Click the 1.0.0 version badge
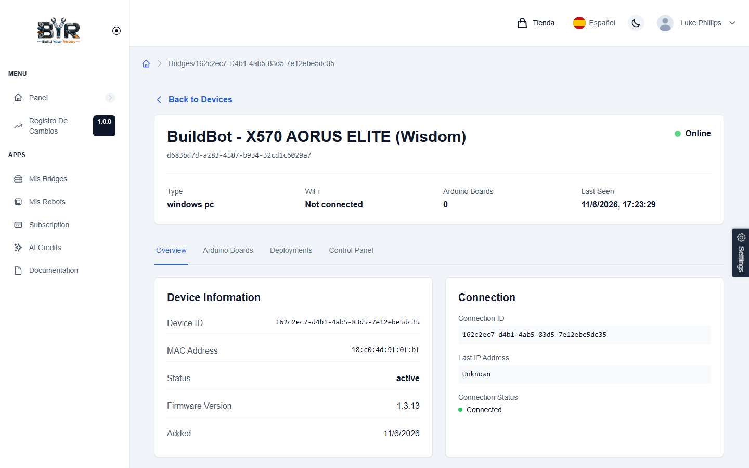Image resolution: width=749 pixels, height=468 pixels. (x=104, y=126)
